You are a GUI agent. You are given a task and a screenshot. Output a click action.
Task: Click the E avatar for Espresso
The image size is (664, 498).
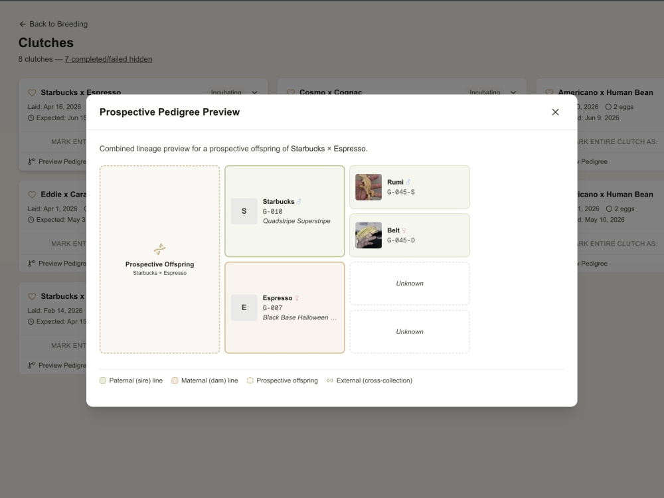coord(244,307)
